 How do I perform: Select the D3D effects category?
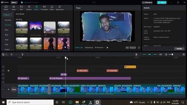tap(6, 45)
